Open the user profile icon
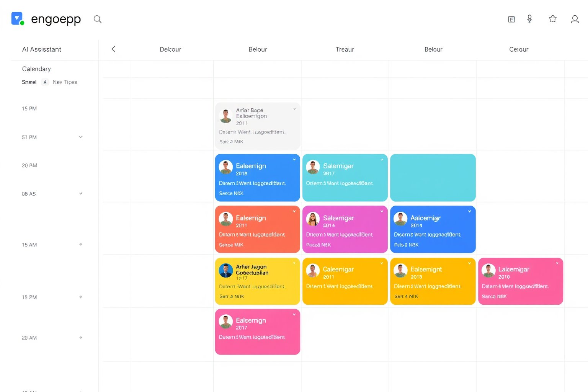The width and height of the screenshot is (588, 392). coord(575,19)
